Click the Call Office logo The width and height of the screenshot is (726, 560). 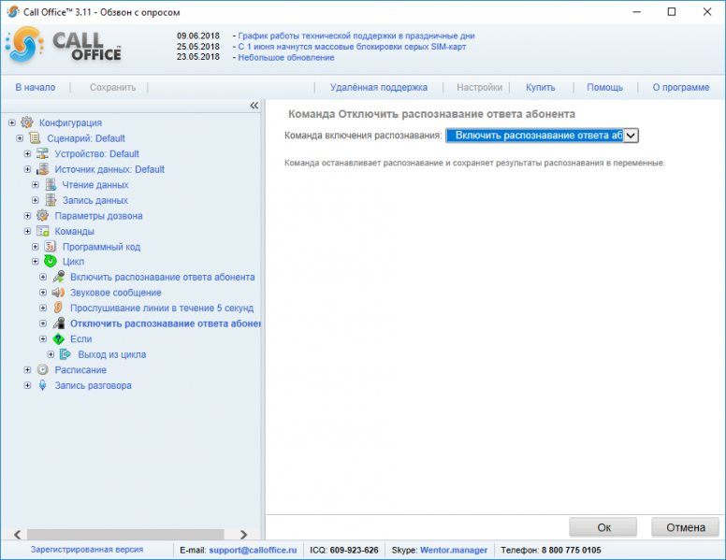tap(64, 46)
